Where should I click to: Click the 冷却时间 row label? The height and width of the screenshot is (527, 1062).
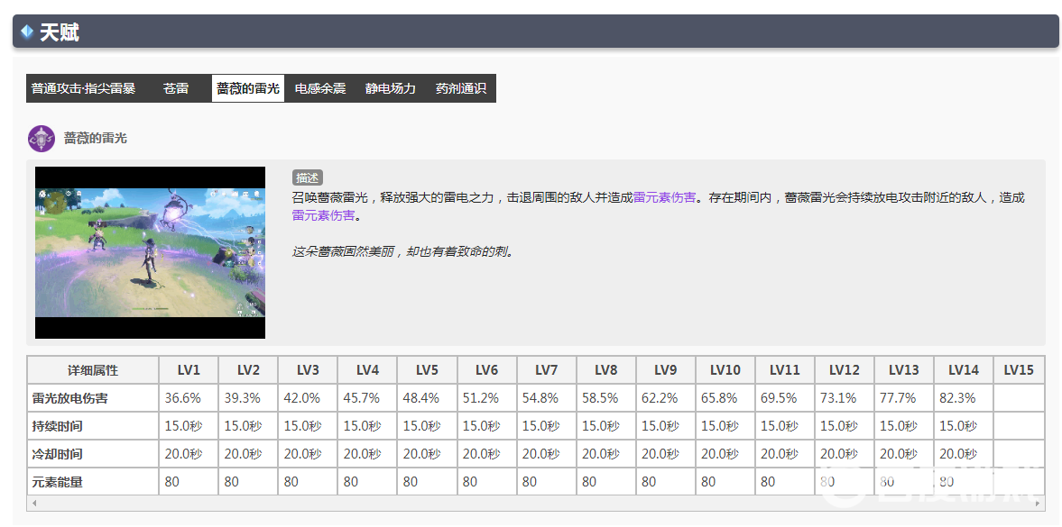58,454
